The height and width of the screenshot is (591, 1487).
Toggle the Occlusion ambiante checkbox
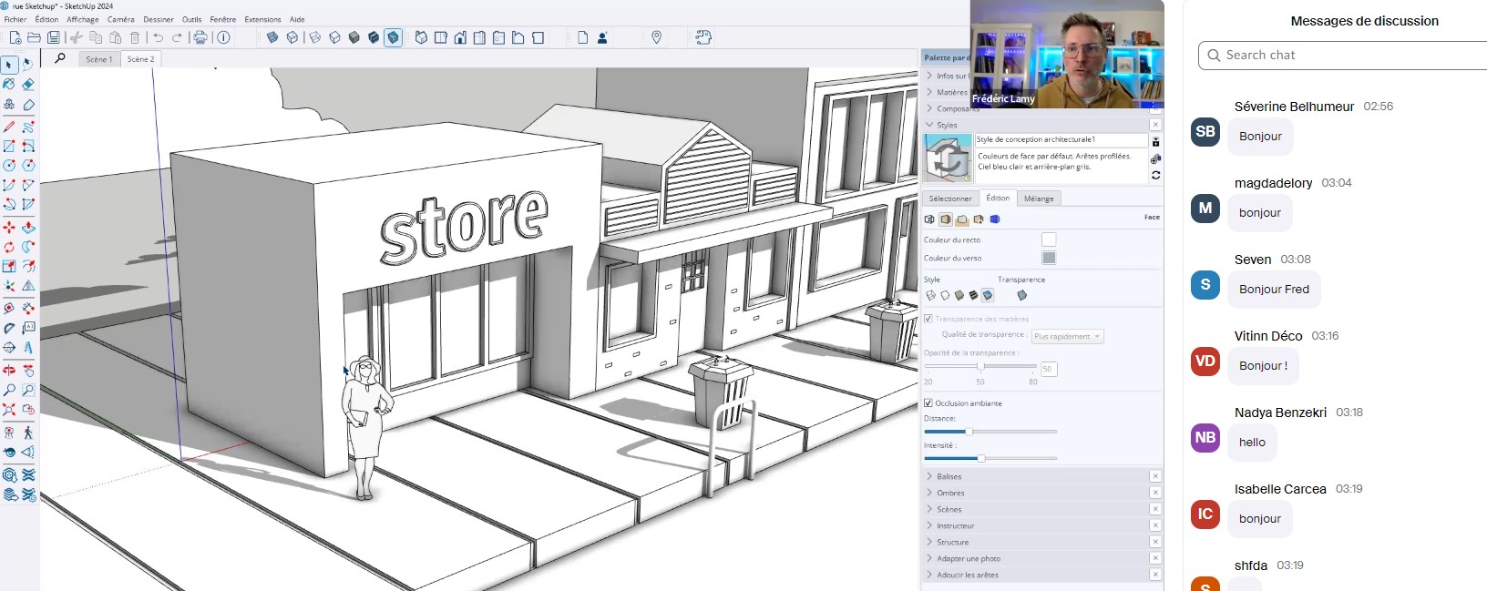coord(928,402)
